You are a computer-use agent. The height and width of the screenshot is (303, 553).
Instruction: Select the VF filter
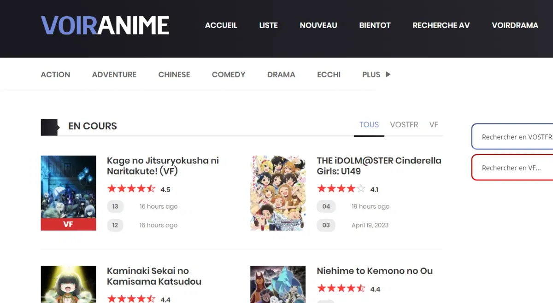tap(433, 124)
